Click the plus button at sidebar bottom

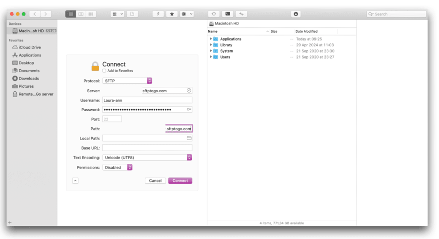[10, 223]
